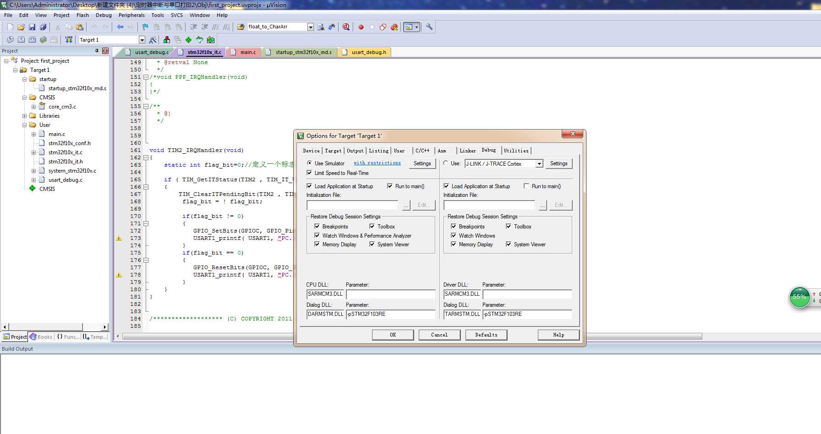This screenshot has width=821, height=434.
Task: Click the simulator Dialog DLL Parameter field
Action: [391, 314]
